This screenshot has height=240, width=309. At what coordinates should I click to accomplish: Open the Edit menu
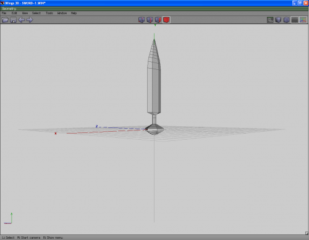pos(14,13)
